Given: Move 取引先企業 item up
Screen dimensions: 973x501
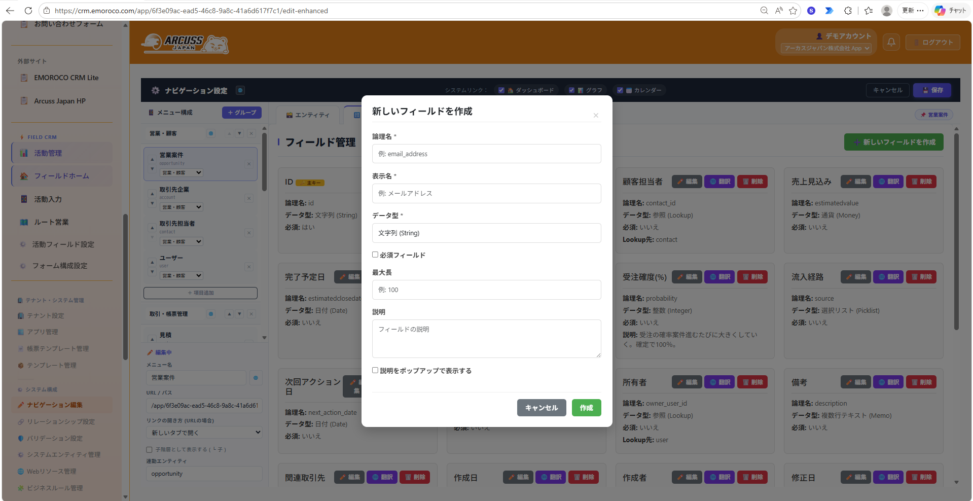Looking at the screenshot, I should 152,194.
